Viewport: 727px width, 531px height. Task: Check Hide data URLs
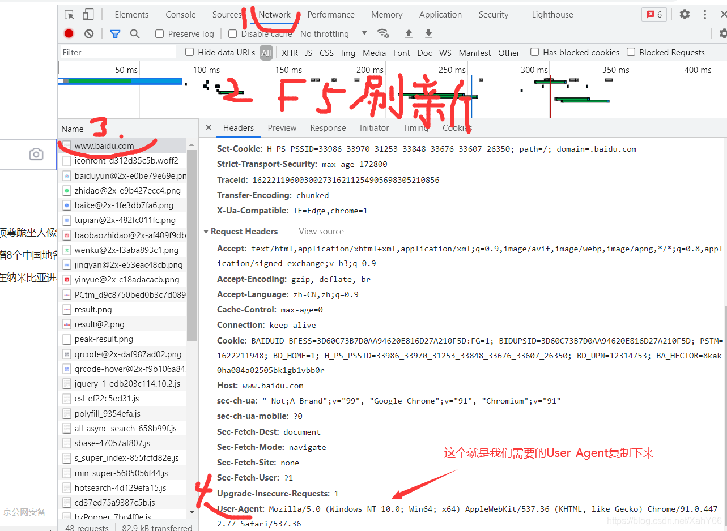point(190,52)
